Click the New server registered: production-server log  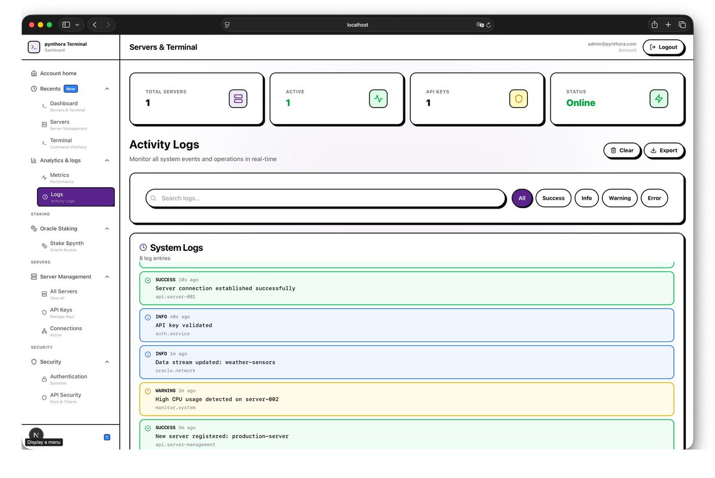(x=407, y=434)
